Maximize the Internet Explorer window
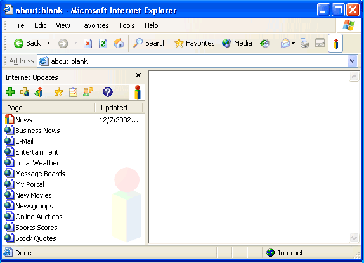This screenshot has height=263, width=364. point(338,10)
